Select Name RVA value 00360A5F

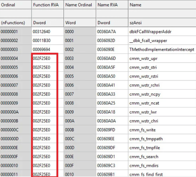pos(112,67)
